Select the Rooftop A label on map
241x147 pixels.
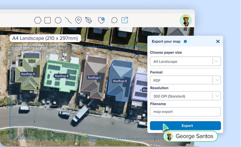(28, 74)
